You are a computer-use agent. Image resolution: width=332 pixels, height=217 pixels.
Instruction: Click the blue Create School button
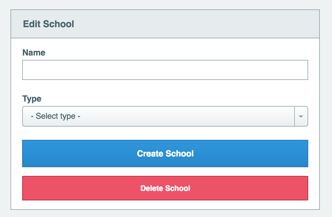point(165,153)
